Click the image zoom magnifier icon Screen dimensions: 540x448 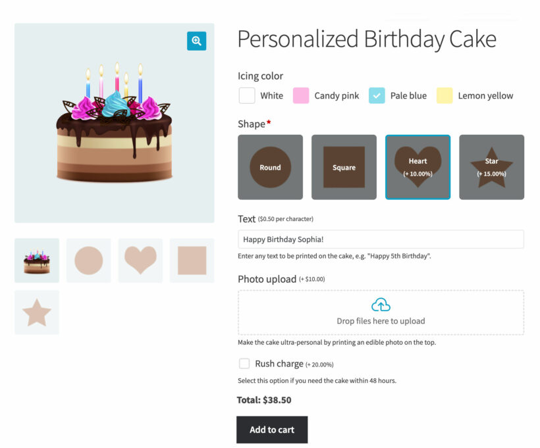196,41
